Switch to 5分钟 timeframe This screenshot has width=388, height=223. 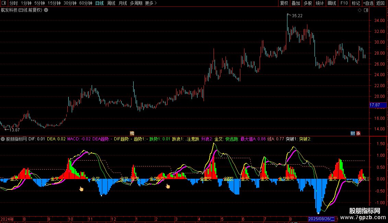tap(39, 3)
